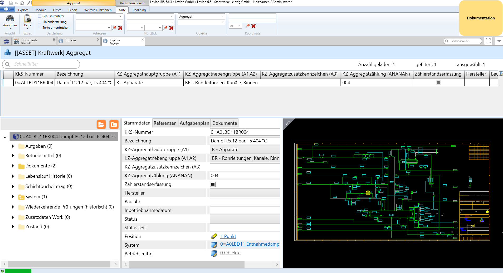
Task: Toggle fullscreen view icon beside Schnellsuche
Action: [x=488, y=41]
